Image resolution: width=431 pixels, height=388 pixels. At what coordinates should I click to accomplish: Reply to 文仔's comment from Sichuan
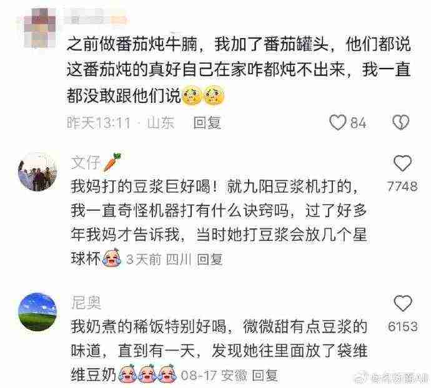point(210,259)
